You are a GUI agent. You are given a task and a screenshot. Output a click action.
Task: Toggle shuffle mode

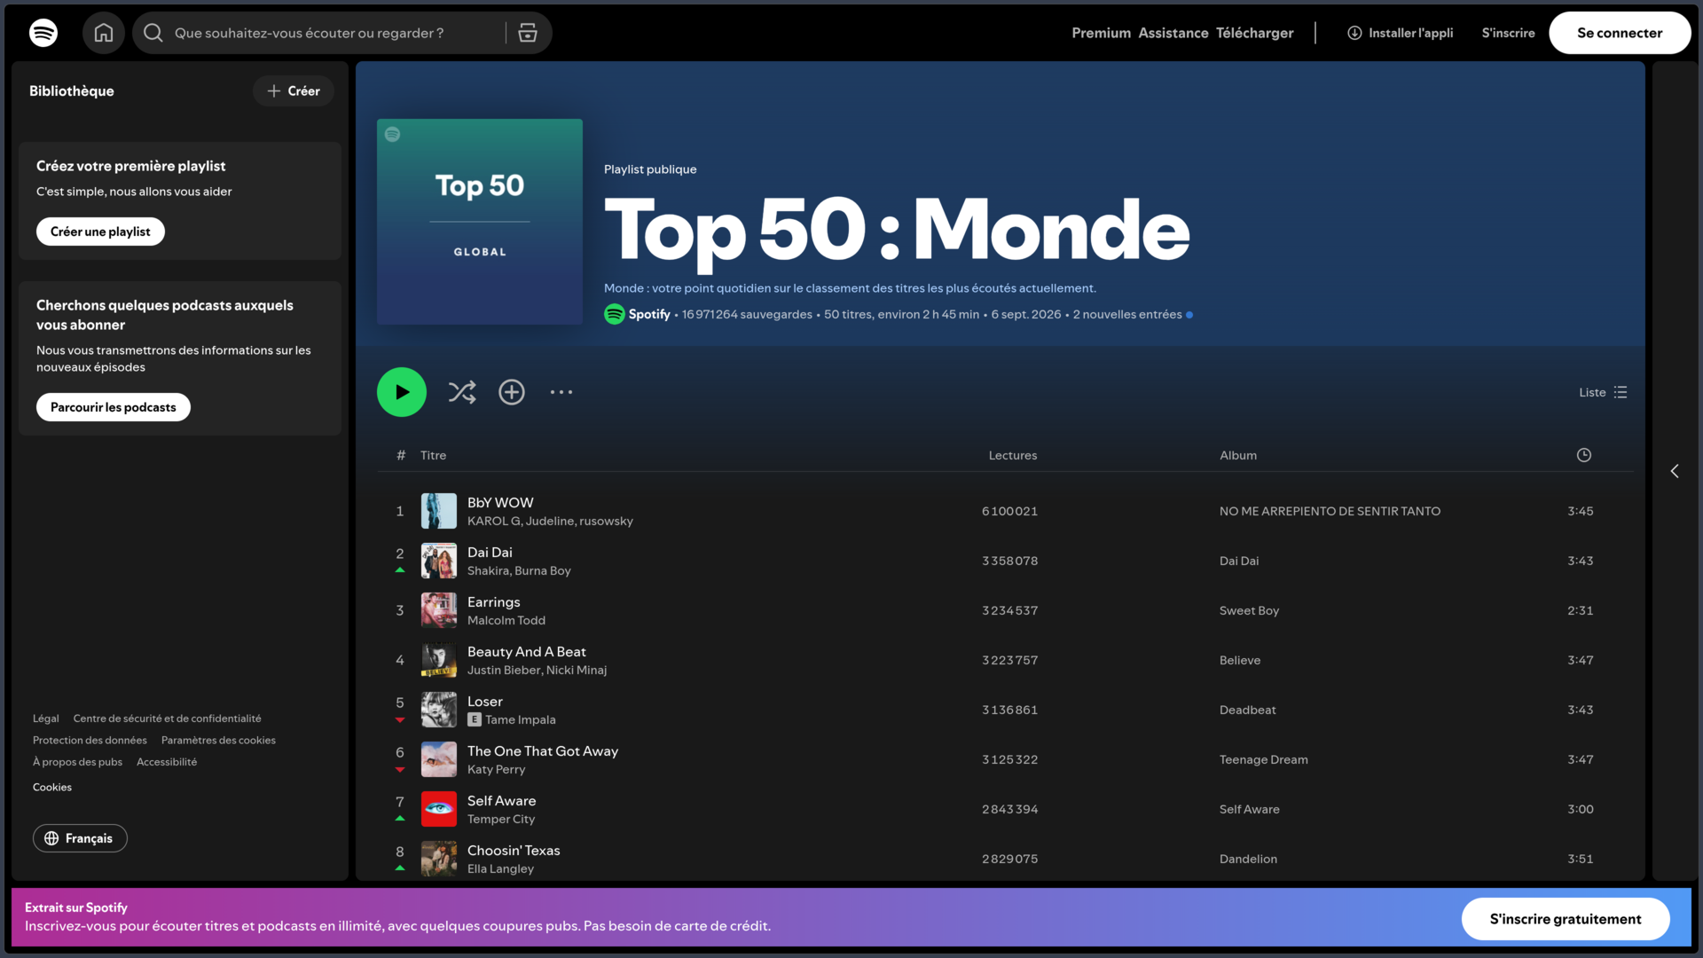(x=462, y=392)
